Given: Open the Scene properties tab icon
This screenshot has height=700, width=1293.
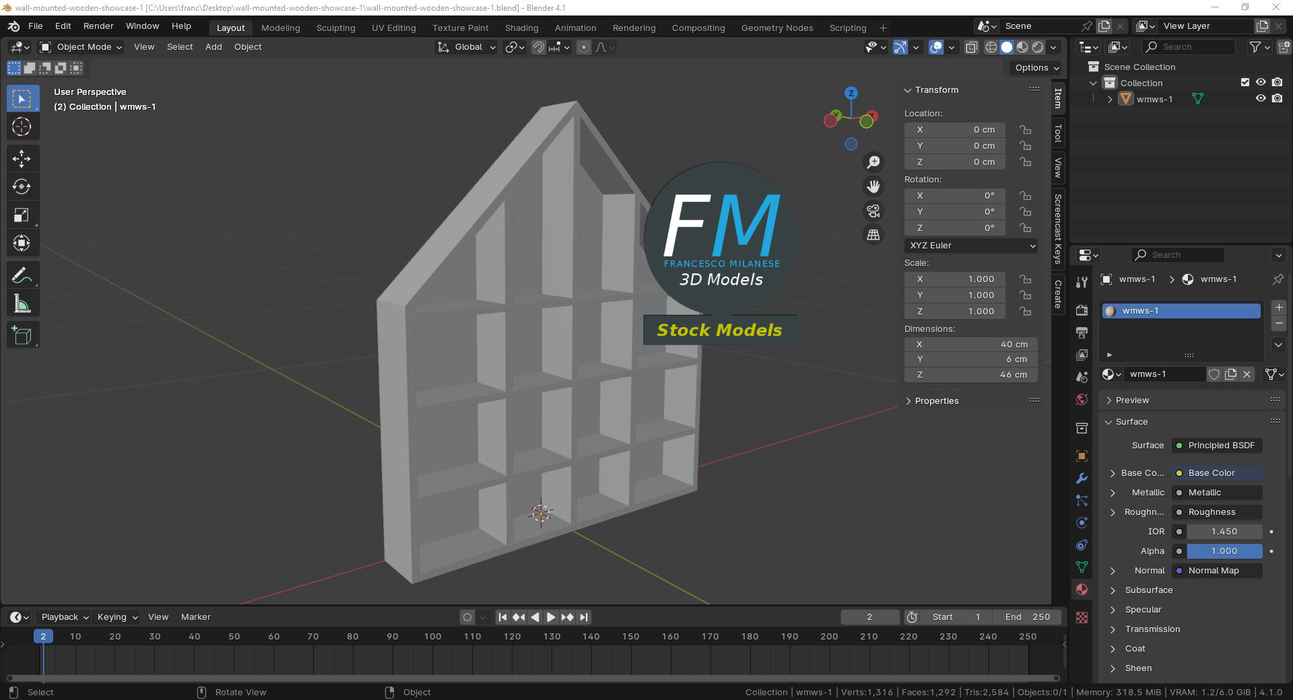Looking at the screenshot, I should coord(1082,377).
